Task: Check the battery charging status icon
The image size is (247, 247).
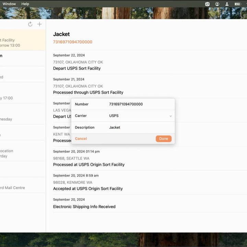Action: (x=237, y=4)
